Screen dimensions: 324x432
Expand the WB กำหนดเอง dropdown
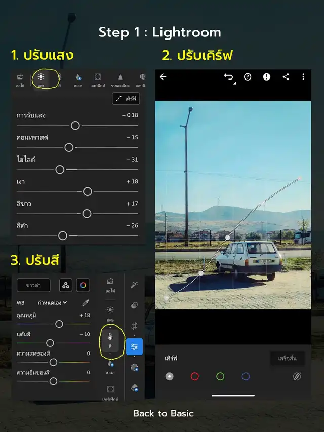(x=53, y=303)
